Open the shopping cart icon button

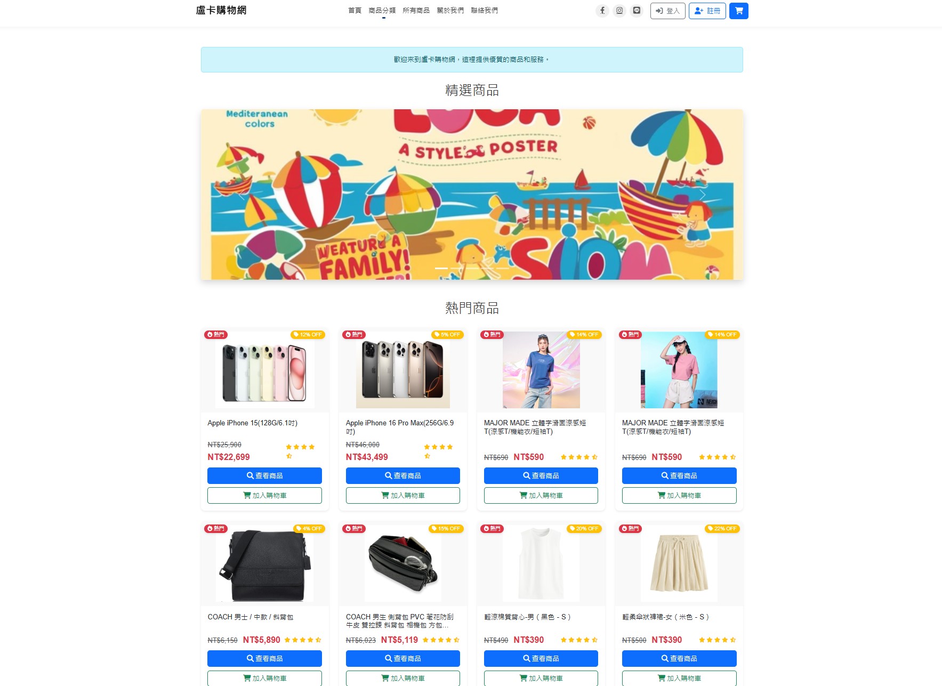pyautogui.click(x=738, y=11)
